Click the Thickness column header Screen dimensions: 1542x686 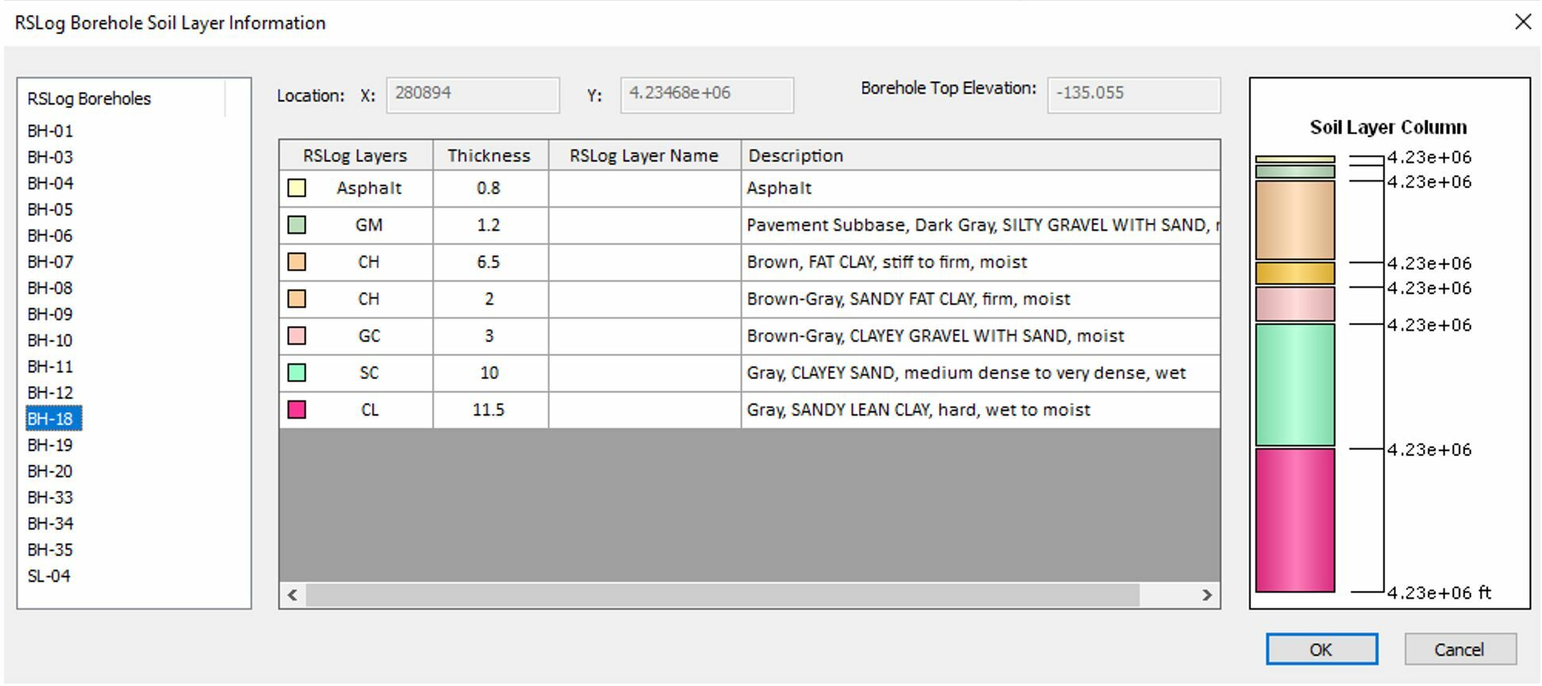489,155
